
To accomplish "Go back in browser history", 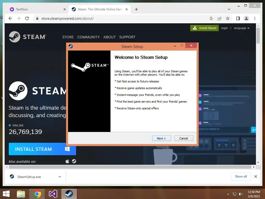I will [10, 18].
